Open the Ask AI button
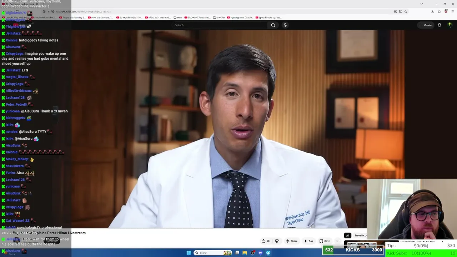 click(308, 241)
